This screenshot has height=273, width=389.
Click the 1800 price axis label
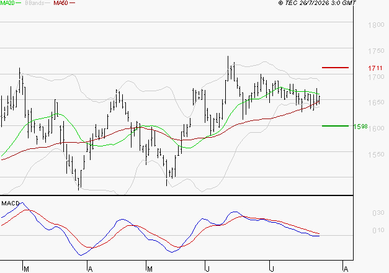[x=376, y=25]
